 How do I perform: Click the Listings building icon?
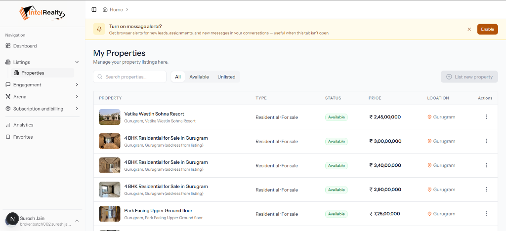click(8, 62)
